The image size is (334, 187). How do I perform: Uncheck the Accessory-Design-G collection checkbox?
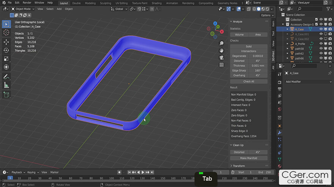point(316,24)
